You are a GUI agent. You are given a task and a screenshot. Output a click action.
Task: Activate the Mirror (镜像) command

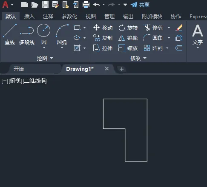[128, 38]
